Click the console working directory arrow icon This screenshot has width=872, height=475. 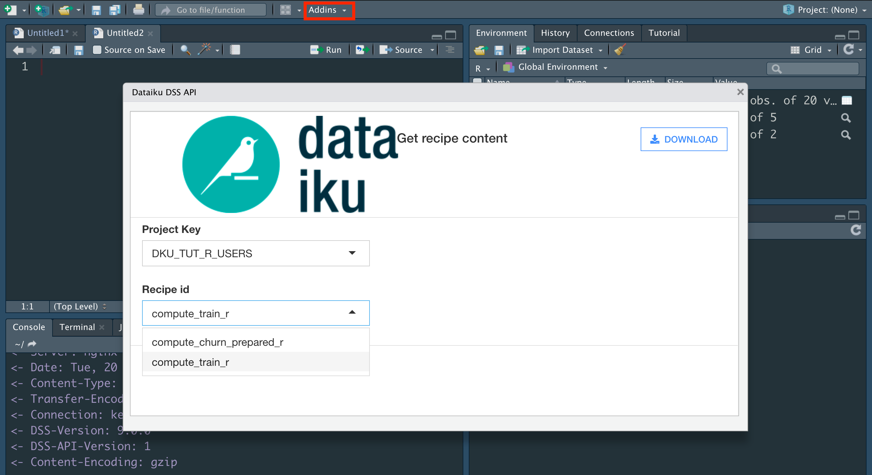32,344
